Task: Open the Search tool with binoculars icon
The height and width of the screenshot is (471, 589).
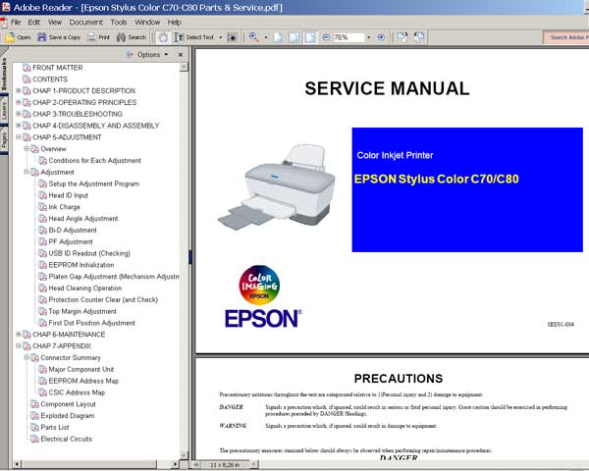Action: click(132, 37)
